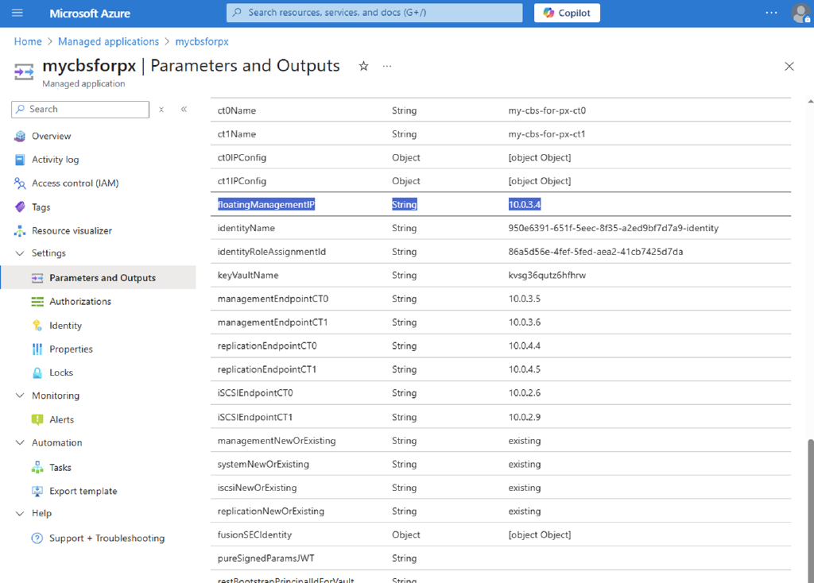Screen dimensions: 814x583
Task: Navigate to Managed applications breadcrumb
Action: (108, 41)
